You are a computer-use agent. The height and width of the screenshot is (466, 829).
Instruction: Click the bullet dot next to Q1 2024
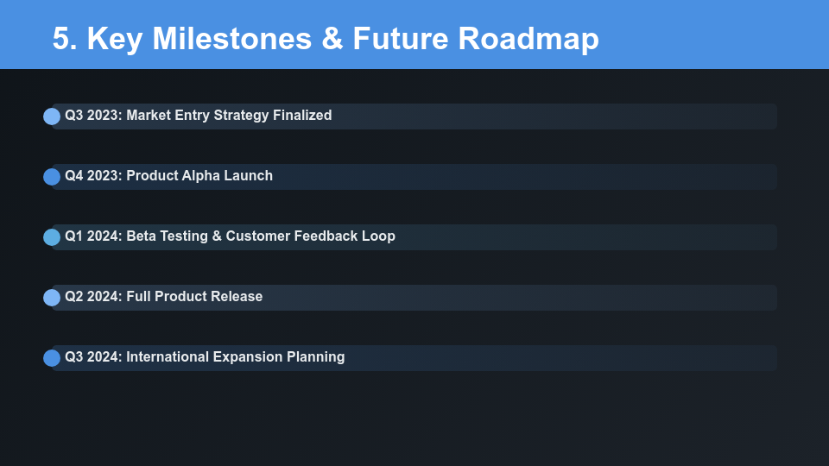click(x=52, y=237)
